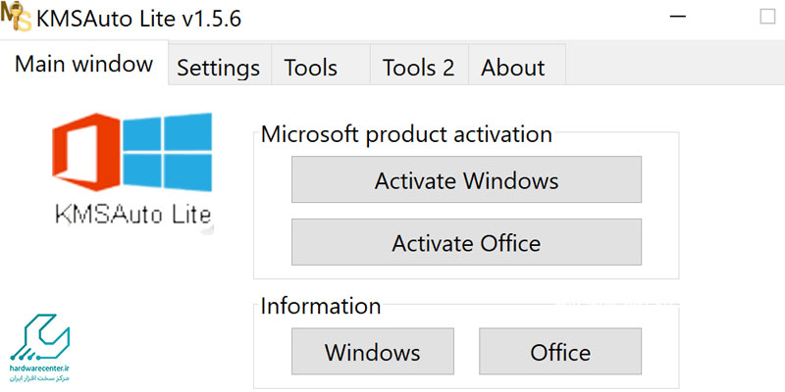This screenshot has width=785, height=392.
Task: Show Office information via Office button
Action: (x=559, y=352)
